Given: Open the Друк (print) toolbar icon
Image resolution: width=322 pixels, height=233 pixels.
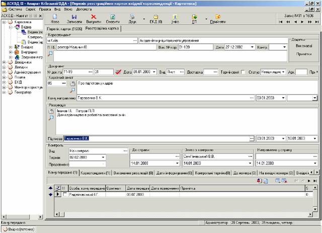Looking at the screenshot, I should (133, 17).
